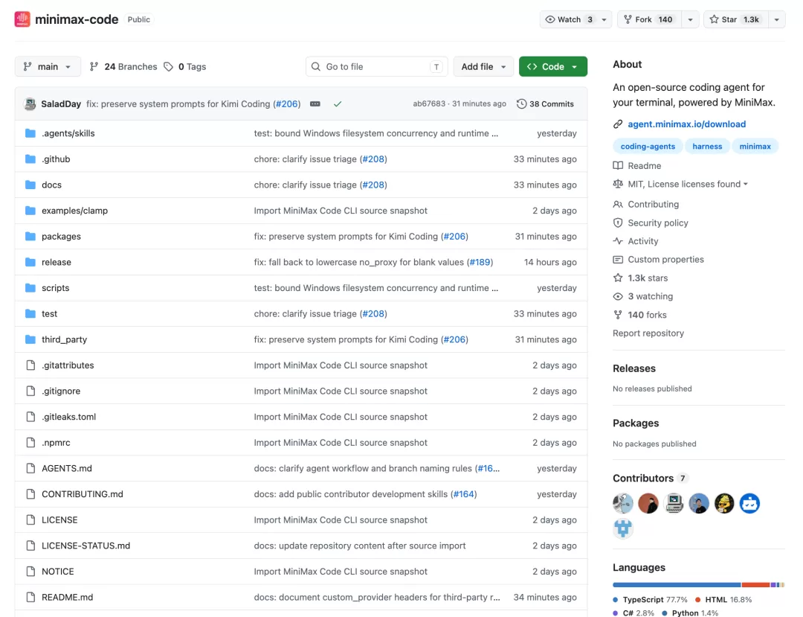Open the pixelated identicon contributor avatar
The image size is (803, 617).
coord(623,528)
